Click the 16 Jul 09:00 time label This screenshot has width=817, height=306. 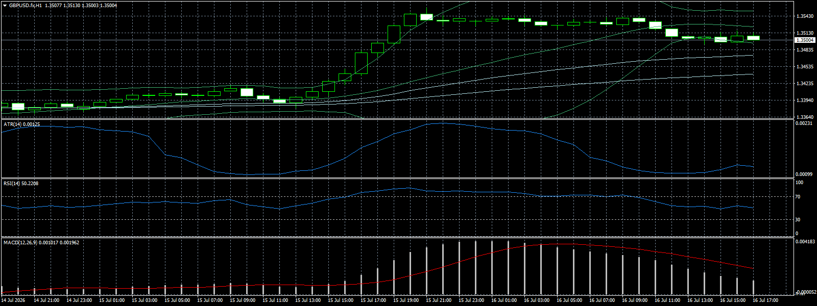[x=634, y=300]
